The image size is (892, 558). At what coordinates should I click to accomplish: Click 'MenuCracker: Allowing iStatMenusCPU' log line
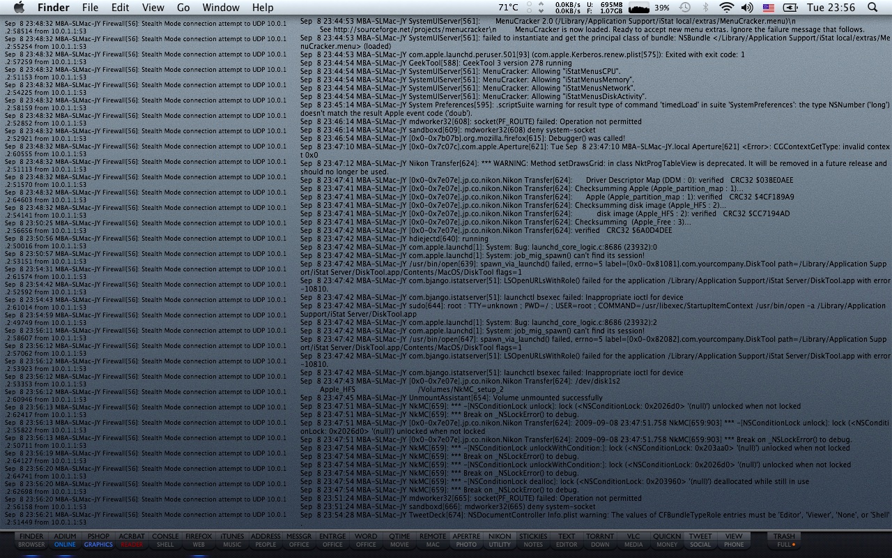click(x=461, y=71)
